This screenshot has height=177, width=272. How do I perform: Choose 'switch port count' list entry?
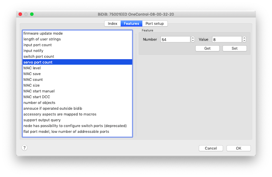click(x=39, y=57)
